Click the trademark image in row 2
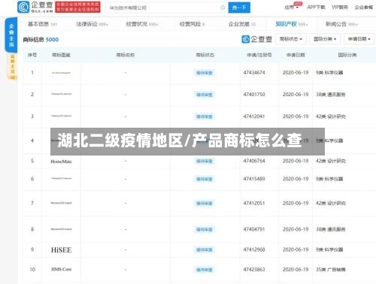The height and width of the screenshot is (284, 376). (61, 94)
